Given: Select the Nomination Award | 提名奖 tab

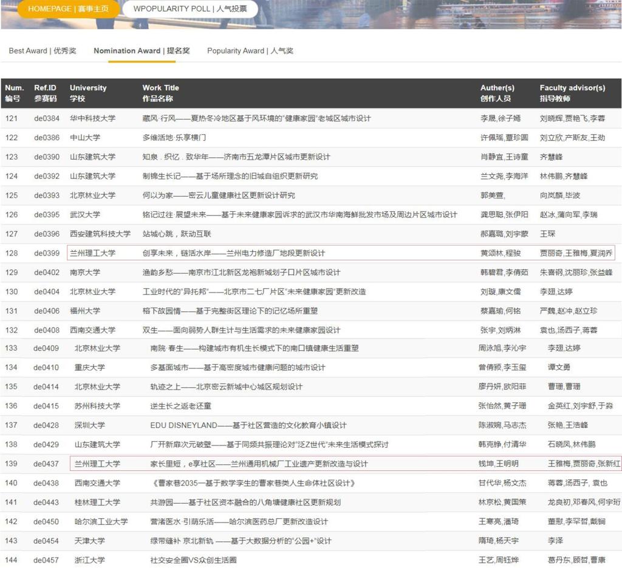Looking at the screenshot, I should (142, 51).
